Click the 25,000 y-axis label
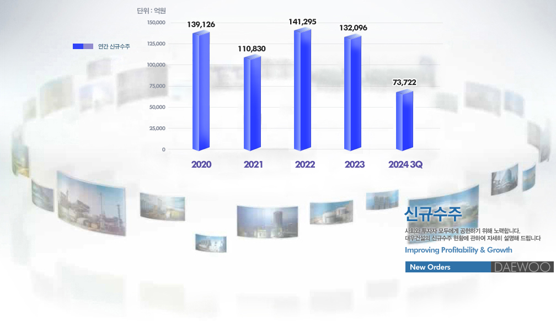This screenshot has width=556, height=327. 157,128
